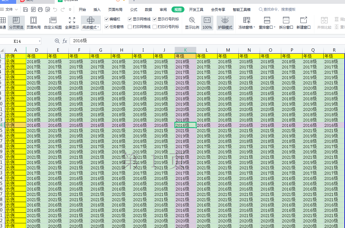Click the zoom magnifier beside fx

(57, 41)
